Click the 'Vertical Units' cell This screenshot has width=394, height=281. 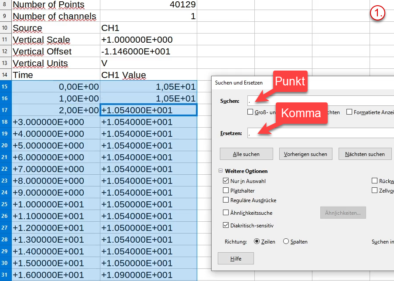click(56, 63)
